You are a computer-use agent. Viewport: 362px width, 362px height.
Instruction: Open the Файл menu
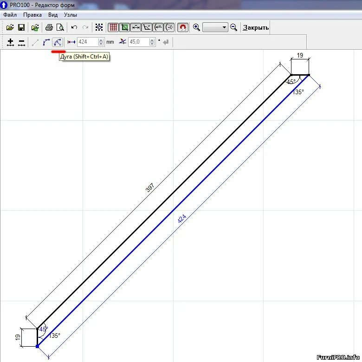10,15
